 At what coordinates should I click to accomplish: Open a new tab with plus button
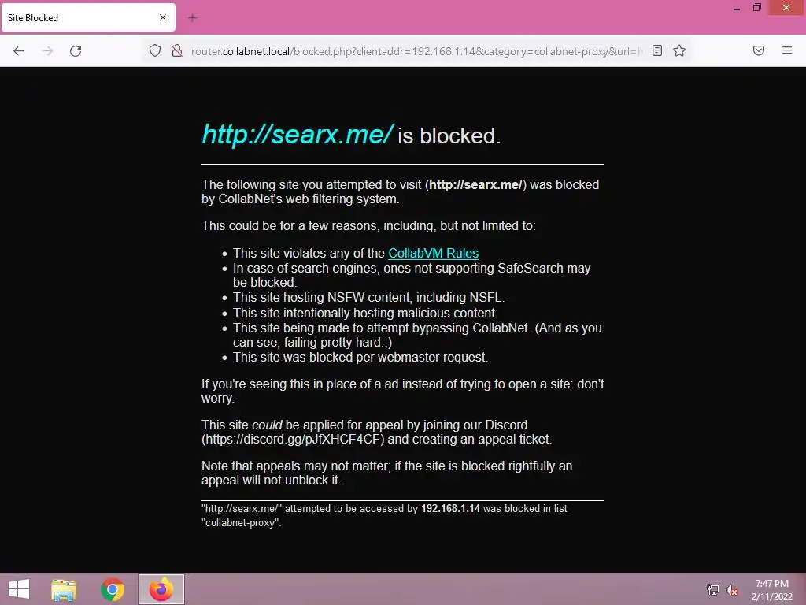click(192, 18)
